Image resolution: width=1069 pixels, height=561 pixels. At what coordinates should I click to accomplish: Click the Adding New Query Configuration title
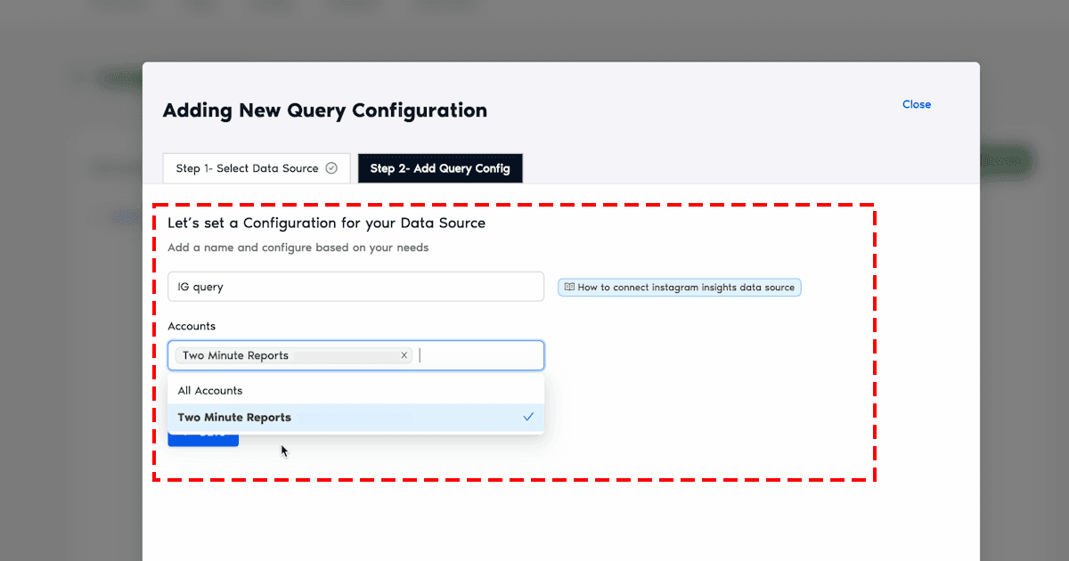(324, 111)
